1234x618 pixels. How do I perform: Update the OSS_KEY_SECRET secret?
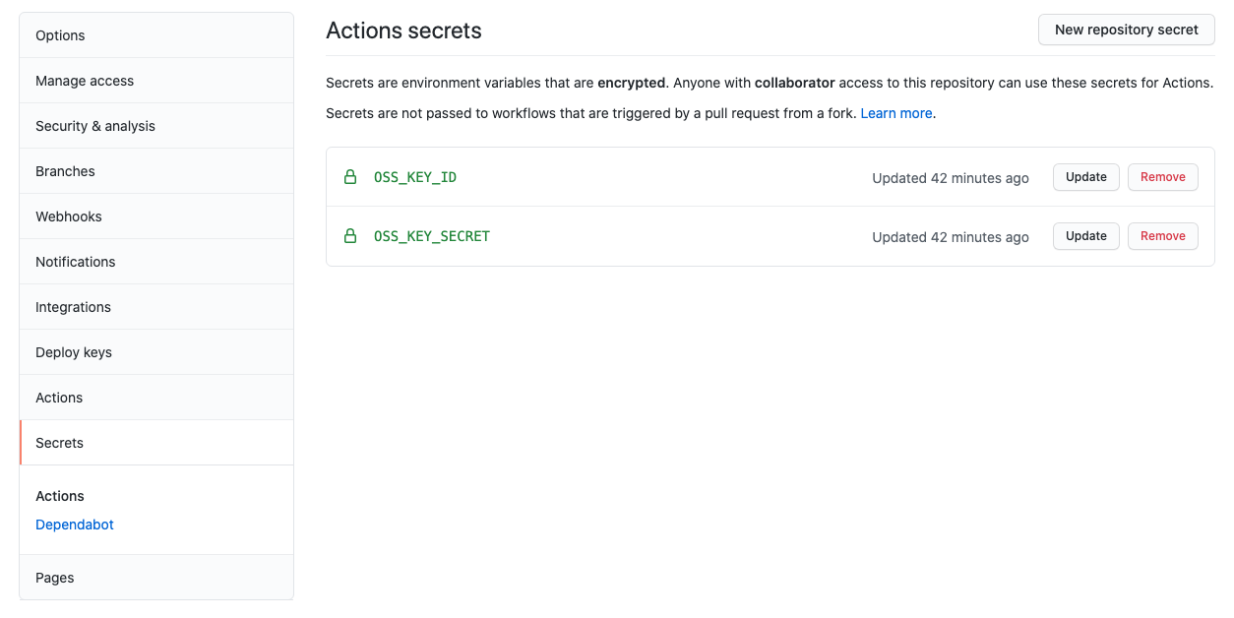pos(1085,236)
